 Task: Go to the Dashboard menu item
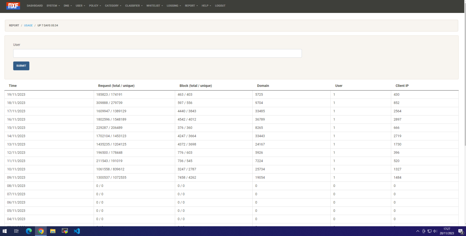tap(35, 6)
